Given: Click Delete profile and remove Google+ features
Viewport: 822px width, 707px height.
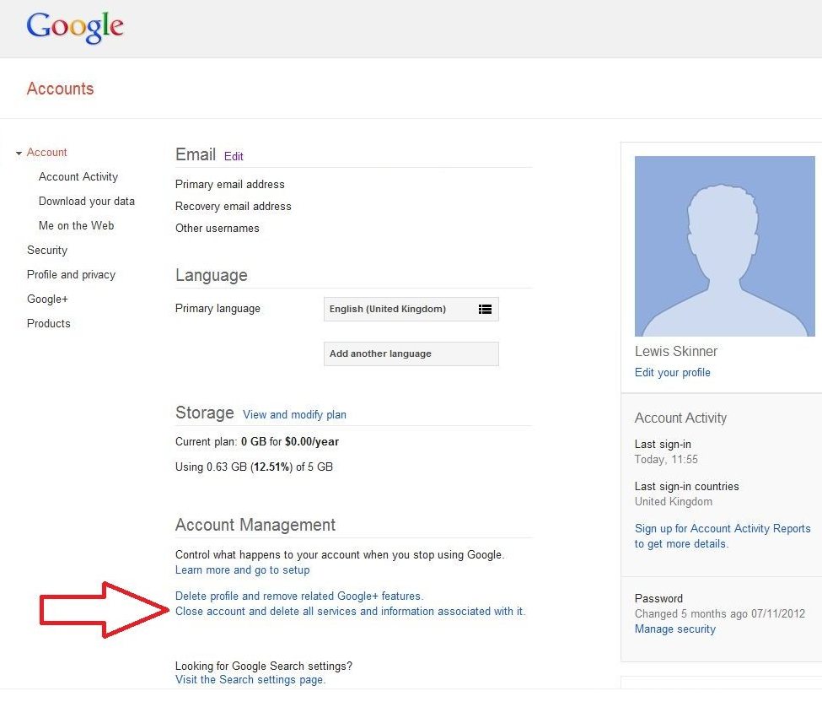Looking at the screenshot, I should (298, 596).
